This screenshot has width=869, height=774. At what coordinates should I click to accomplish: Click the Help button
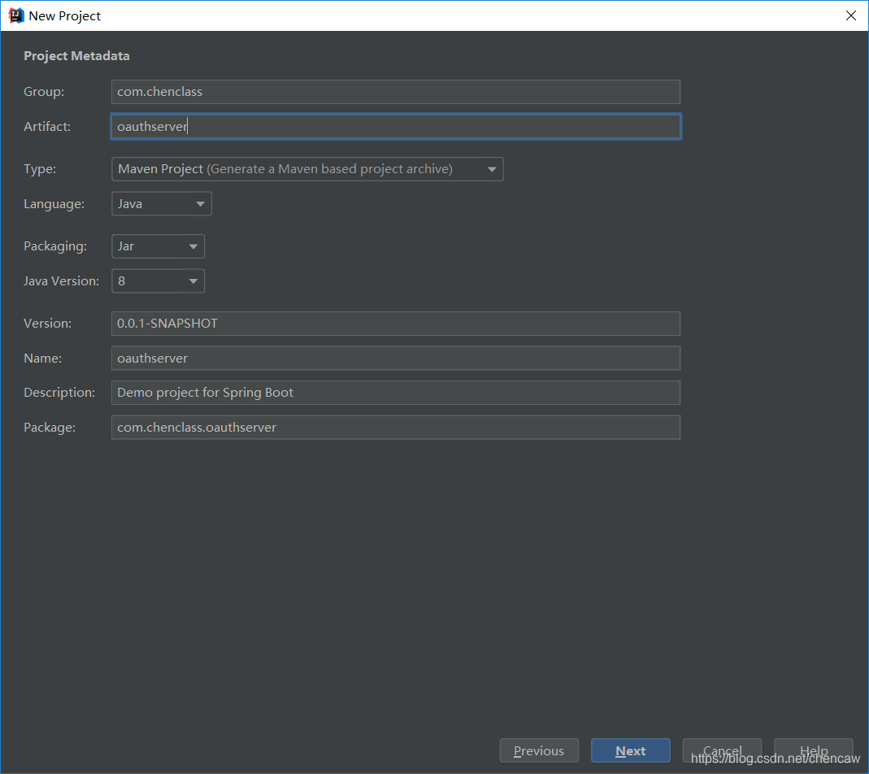[x=814, y=750]
